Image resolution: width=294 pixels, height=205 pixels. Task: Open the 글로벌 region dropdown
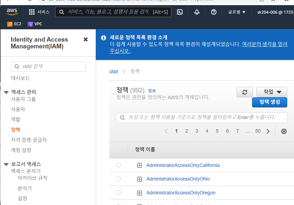point(237,12)
